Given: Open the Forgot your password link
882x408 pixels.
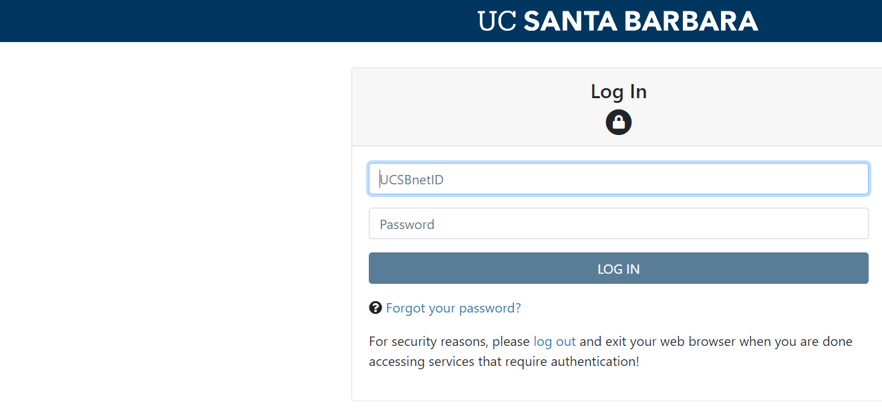Looking at the screenshot, I should [x=453, y=308].
